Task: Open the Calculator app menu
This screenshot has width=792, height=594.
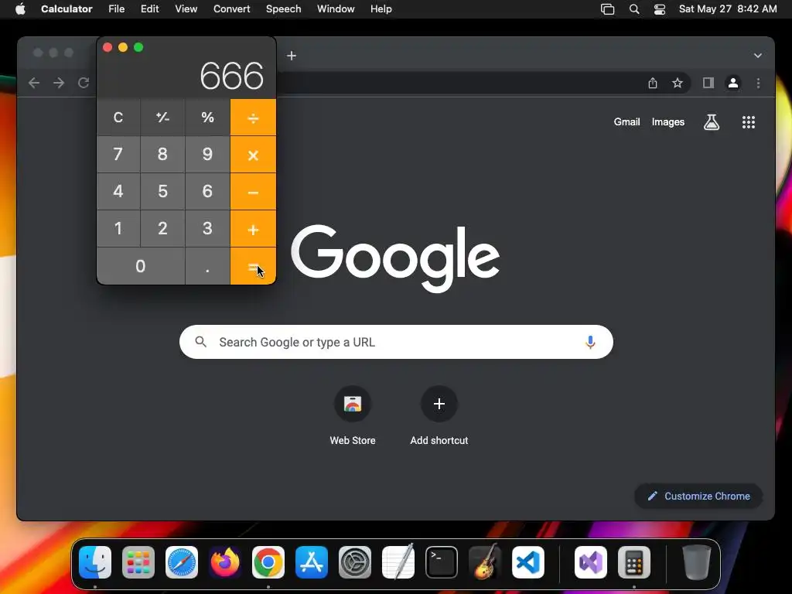Action: click(x=67, y=9)
